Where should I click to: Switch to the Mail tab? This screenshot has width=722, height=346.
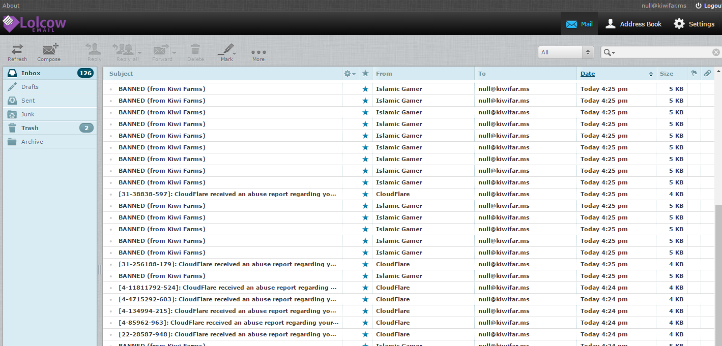click(579, 24)
